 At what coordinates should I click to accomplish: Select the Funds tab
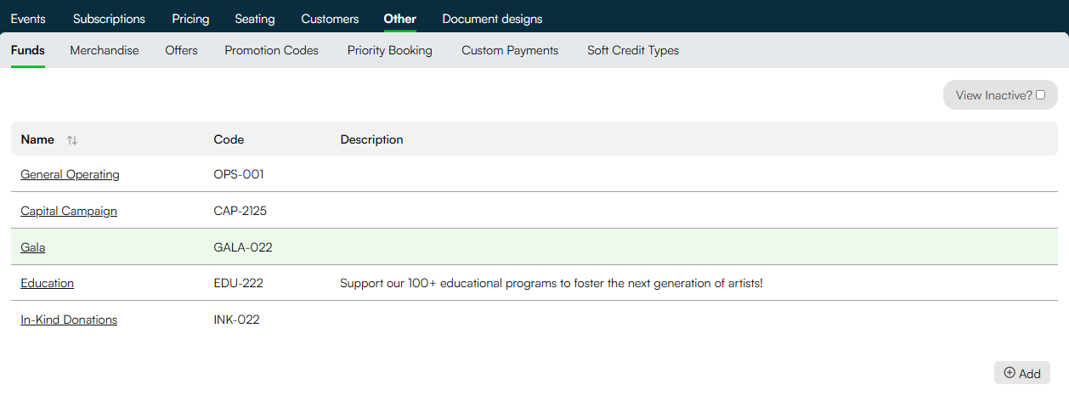[28, 50]
